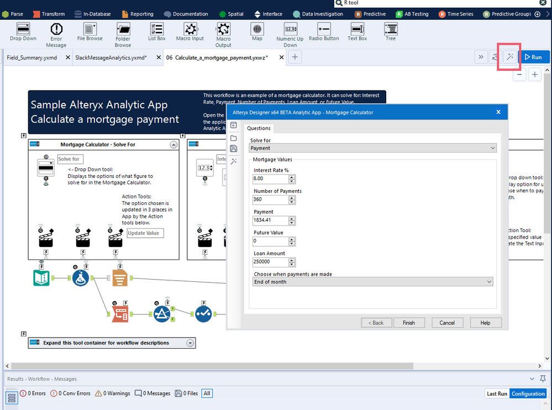Click the magic wand Run as App icon
Viewport: 552px width, 410px height.
[x=509, y=57]
